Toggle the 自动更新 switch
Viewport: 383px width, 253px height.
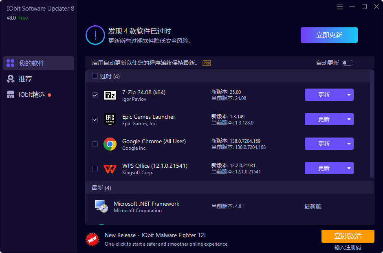click(x=347, y=63)
